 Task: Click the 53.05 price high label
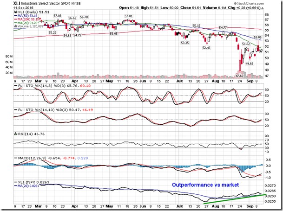tap(257, 37)
